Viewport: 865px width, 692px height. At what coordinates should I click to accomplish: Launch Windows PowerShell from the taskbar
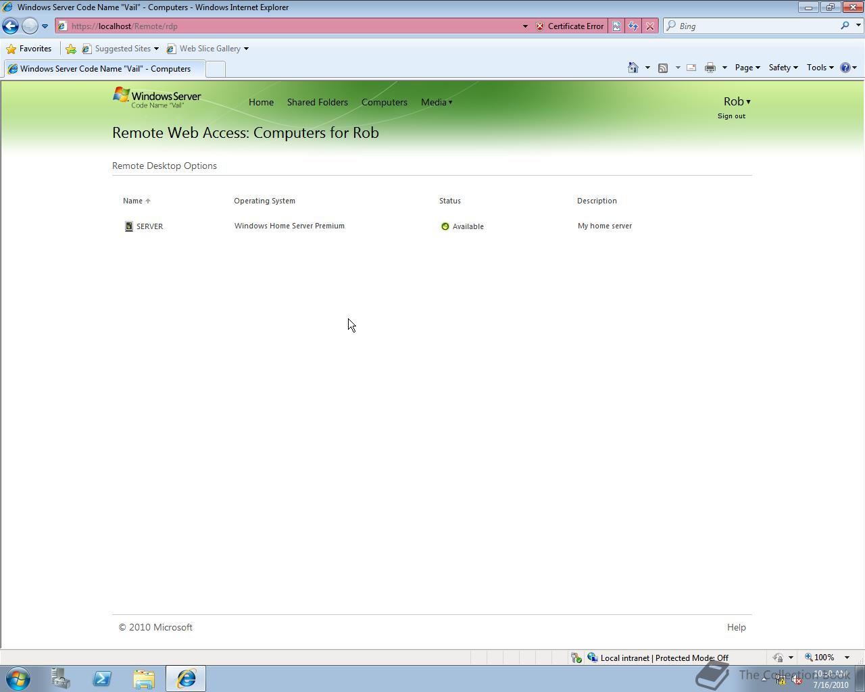point(102,678)
